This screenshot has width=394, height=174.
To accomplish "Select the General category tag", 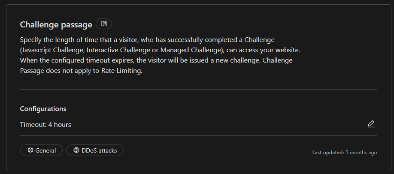I will (x=41, y=150).
